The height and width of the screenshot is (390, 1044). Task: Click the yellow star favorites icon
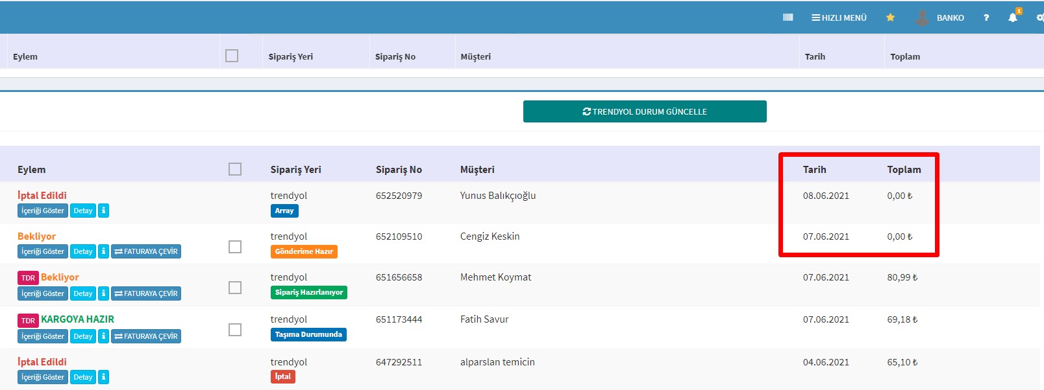[x=890, y=17]
